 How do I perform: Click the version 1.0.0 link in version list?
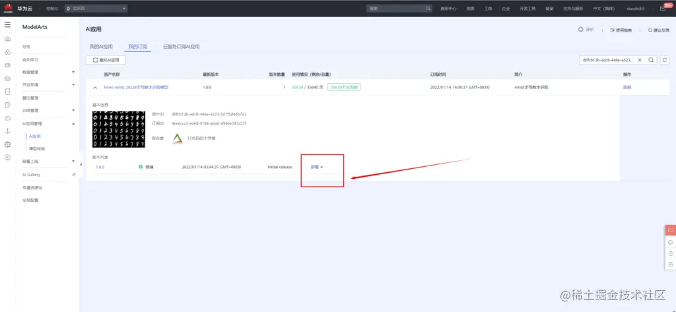coord(100,167)
